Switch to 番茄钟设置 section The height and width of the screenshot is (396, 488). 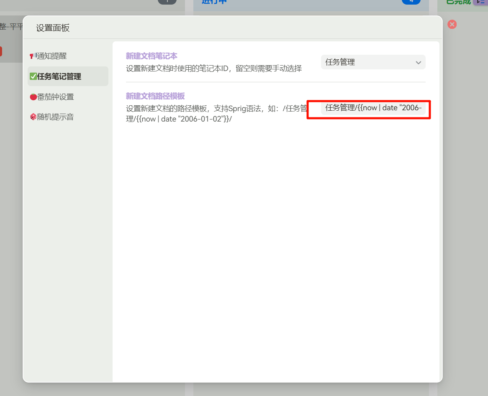click(68, 97)
